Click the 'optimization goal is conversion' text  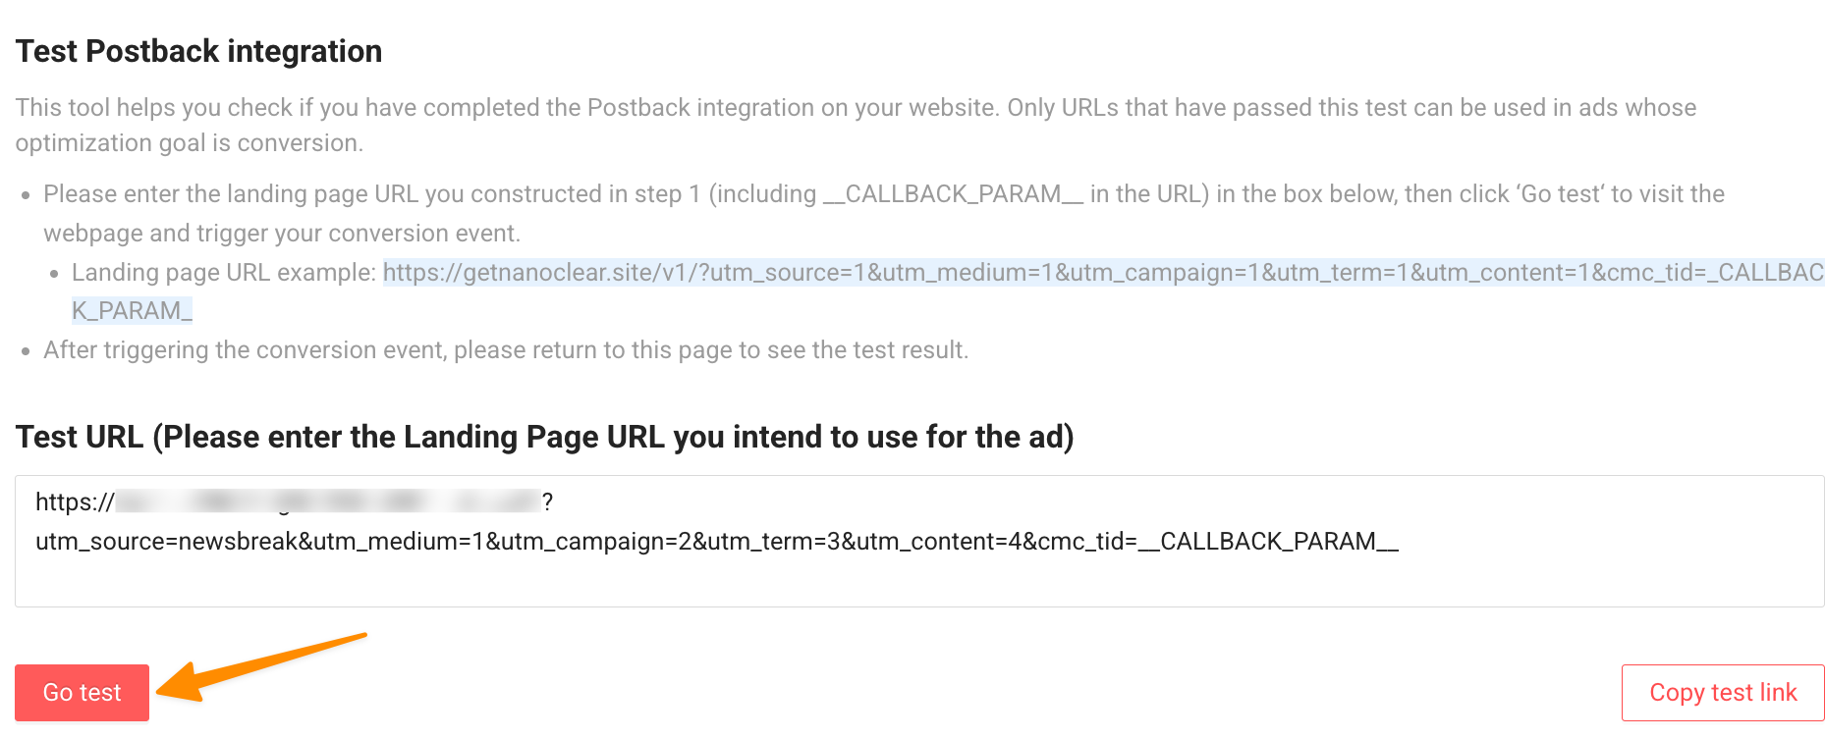click(189, 143)
